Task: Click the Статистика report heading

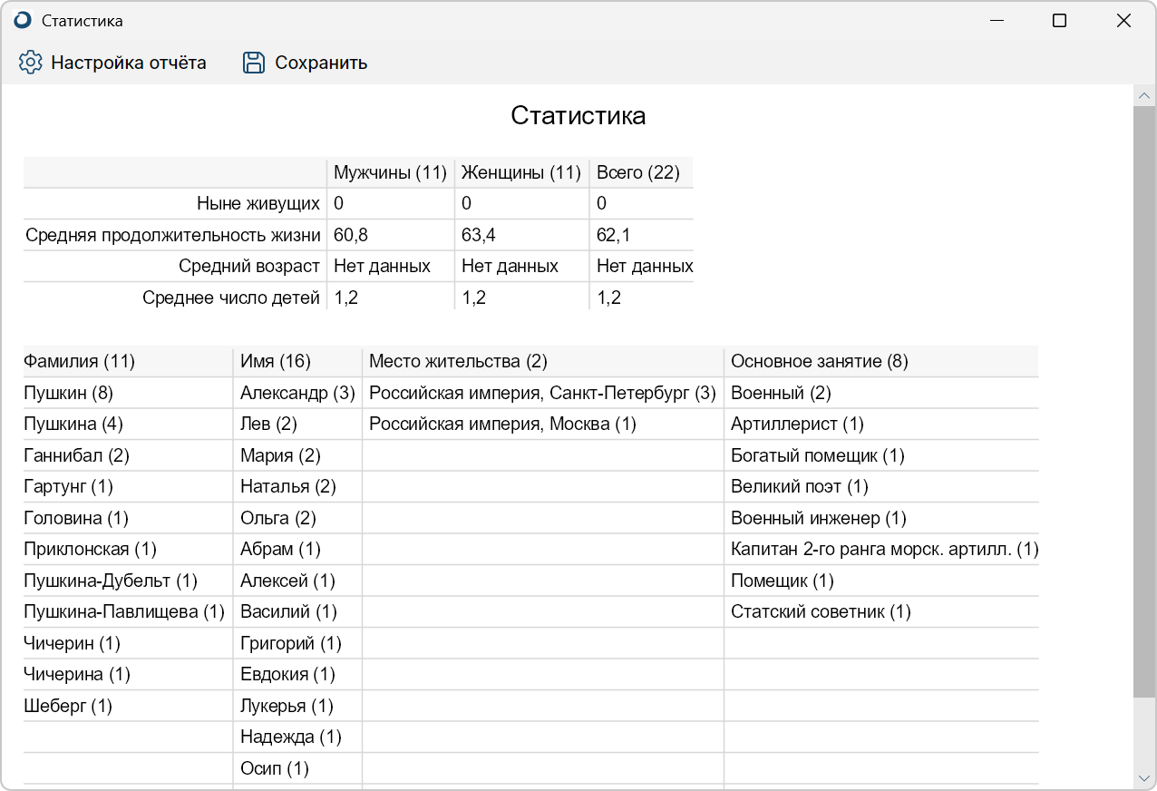Action: 578,115
